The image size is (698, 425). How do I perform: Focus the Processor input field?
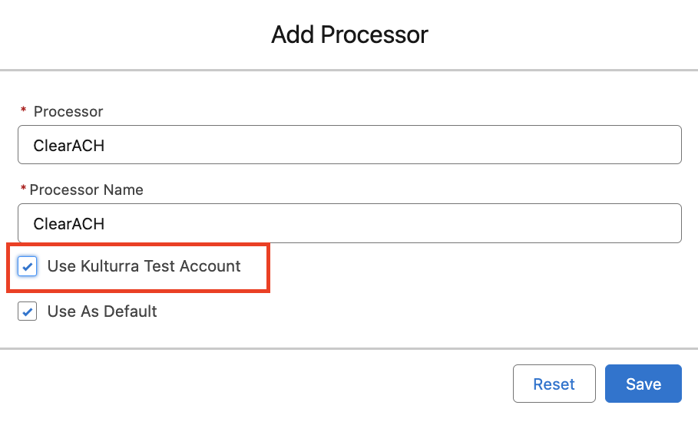(349, 145)
